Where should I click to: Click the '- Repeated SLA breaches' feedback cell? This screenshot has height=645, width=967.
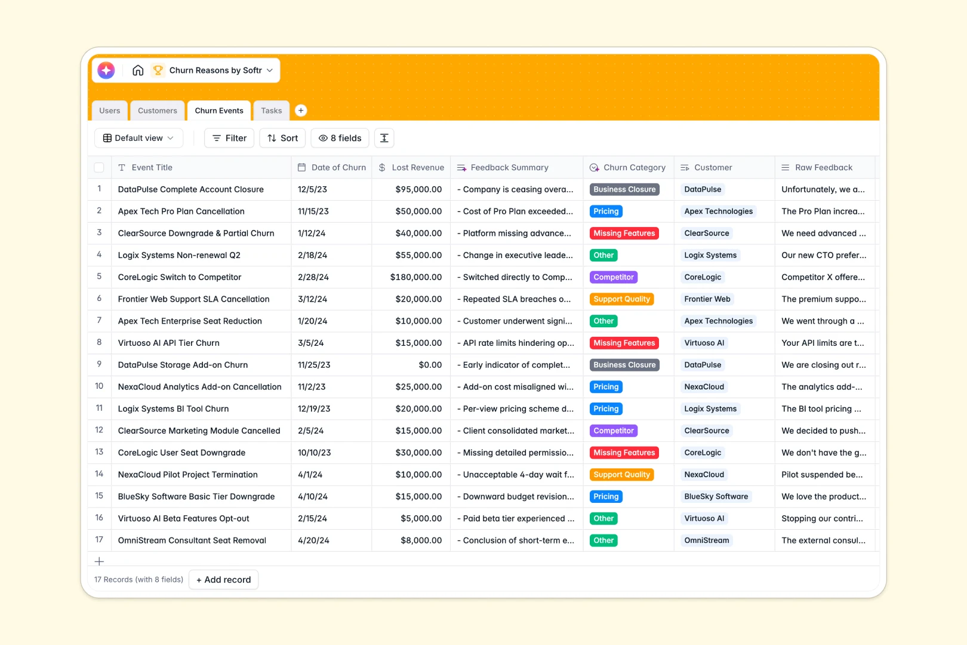pyautogui.click(x=517, y=299)
